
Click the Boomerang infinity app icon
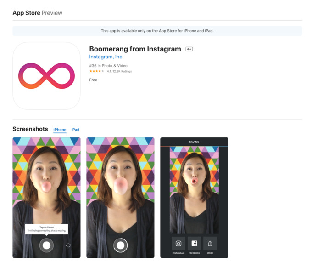pos(46,76)
